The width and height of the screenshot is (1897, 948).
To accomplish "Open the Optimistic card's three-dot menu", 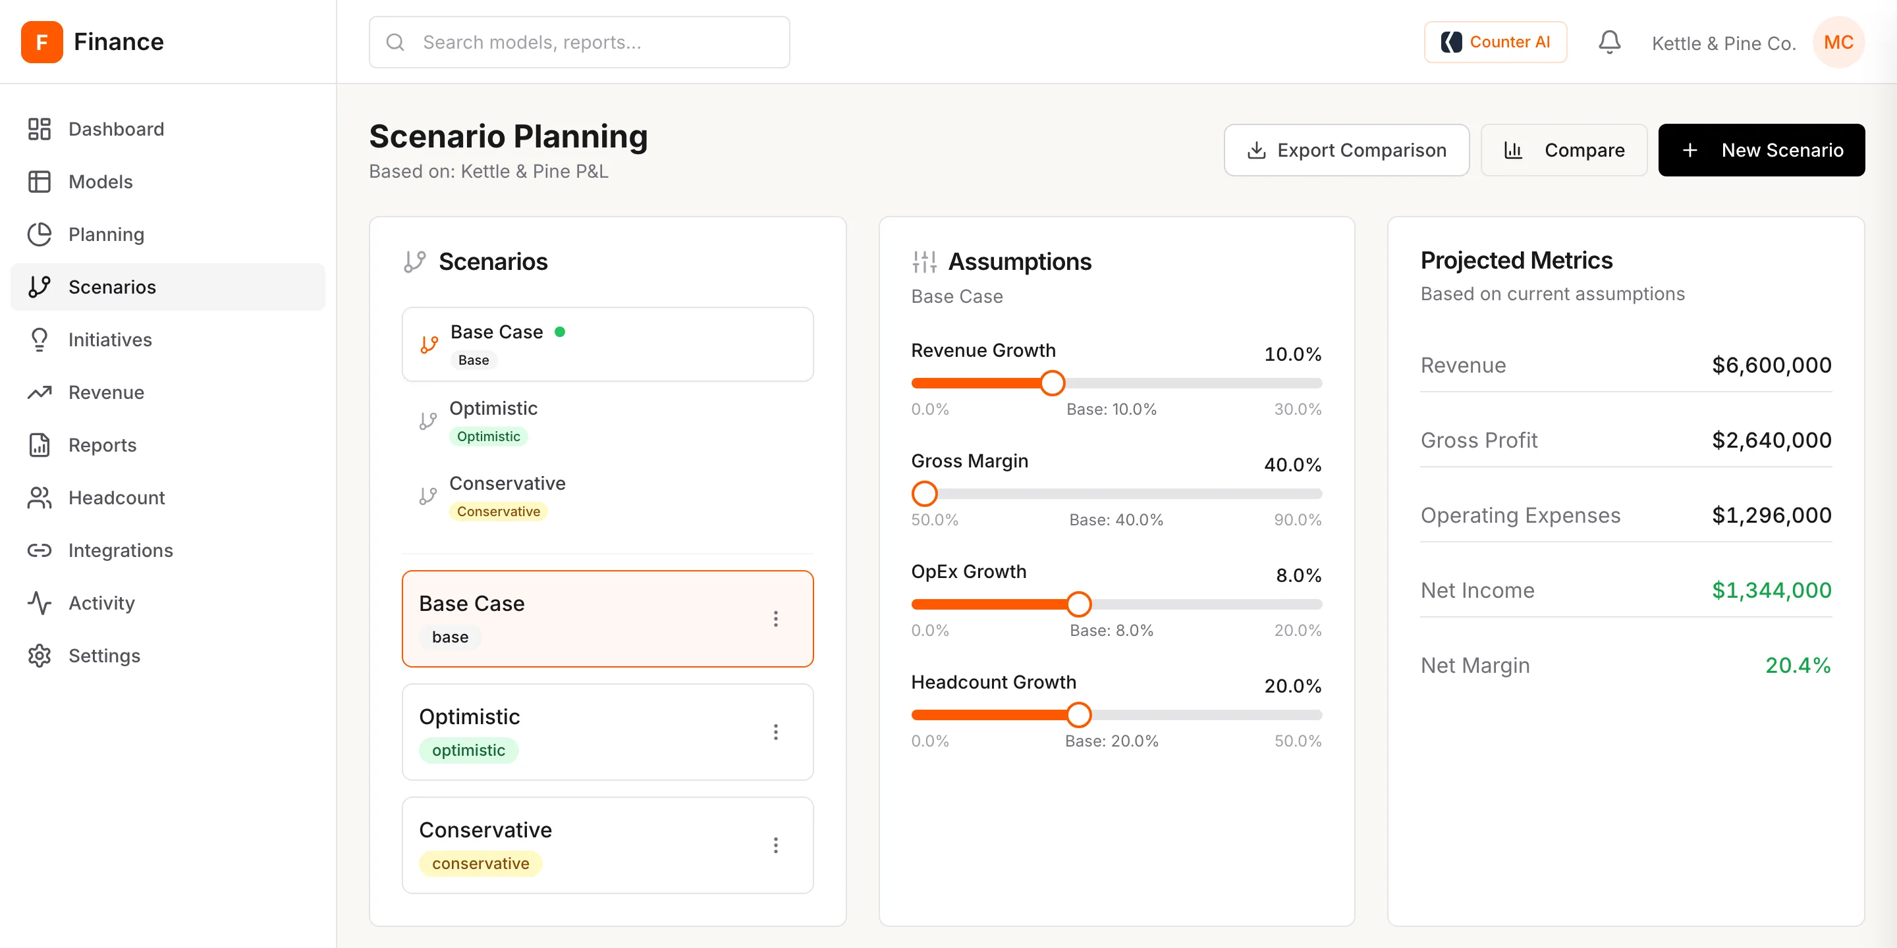I will 775,732.
